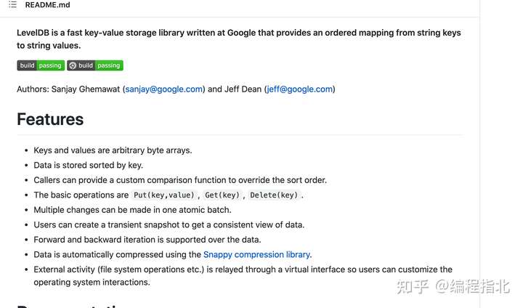
Task: Click the Features heading
Action: point(50,119)
